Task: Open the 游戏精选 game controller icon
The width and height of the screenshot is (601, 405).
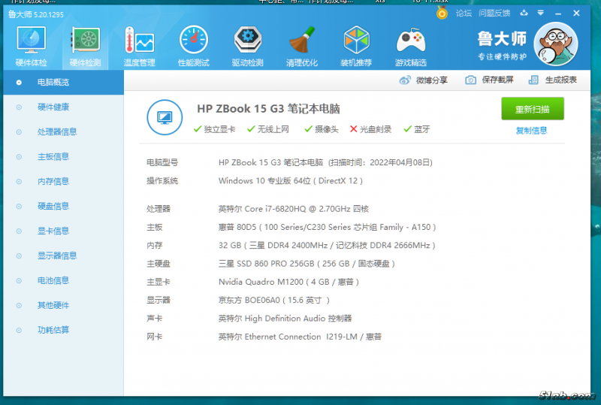Action: coord(410,44)
